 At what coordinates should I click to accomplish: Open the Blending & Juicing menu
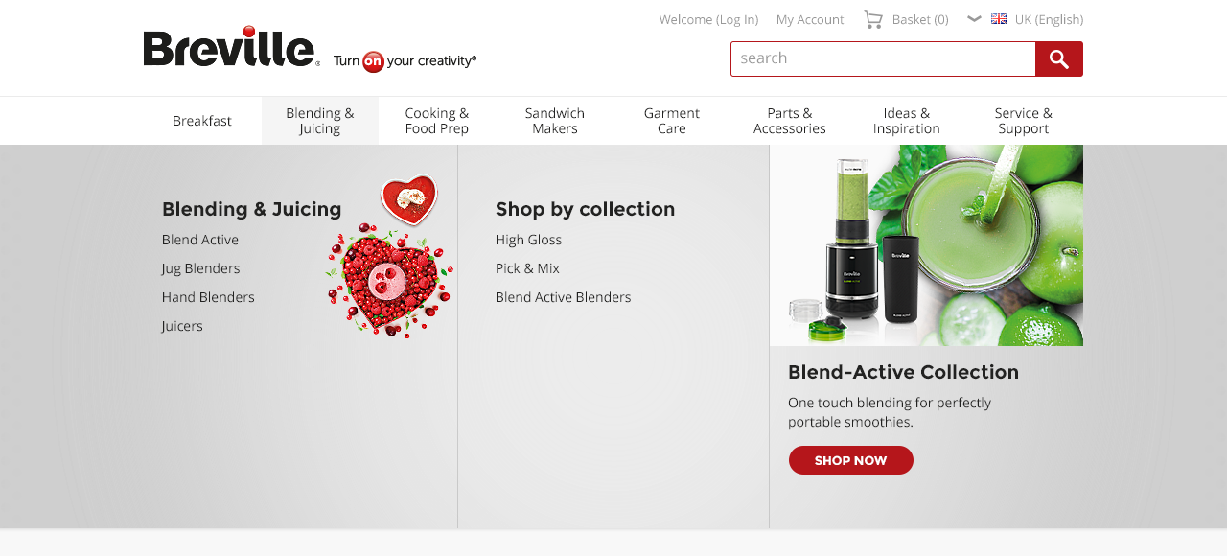[320, 121]
